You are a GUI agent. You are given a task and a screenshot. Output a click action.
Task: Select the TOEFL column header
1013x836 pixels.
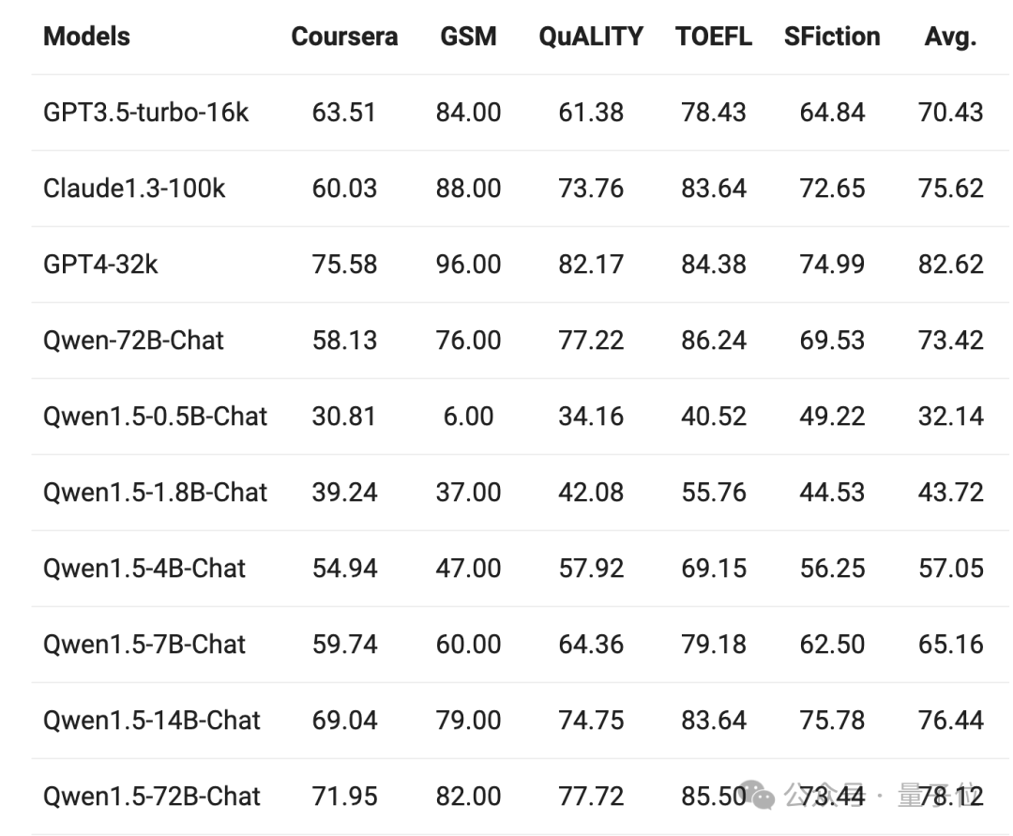click(x=714, y=37)
